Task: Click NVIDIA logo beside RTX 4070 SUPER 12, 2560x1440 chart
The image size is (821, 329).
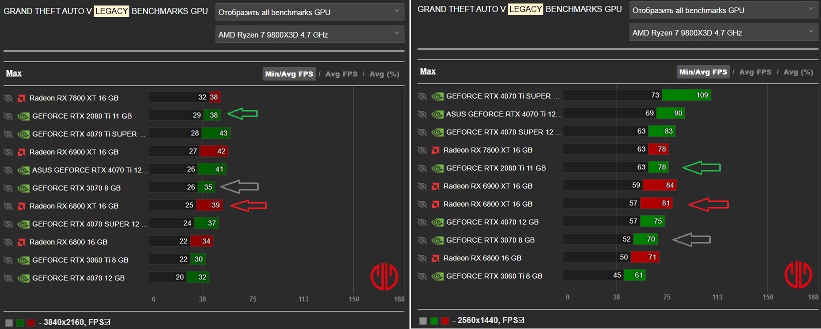Action: [x=437, y=132]
